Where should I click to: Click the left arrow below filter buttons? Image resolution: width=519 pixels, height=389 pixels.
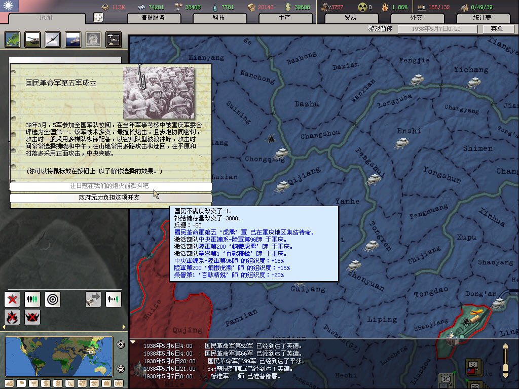click(3, 328)
